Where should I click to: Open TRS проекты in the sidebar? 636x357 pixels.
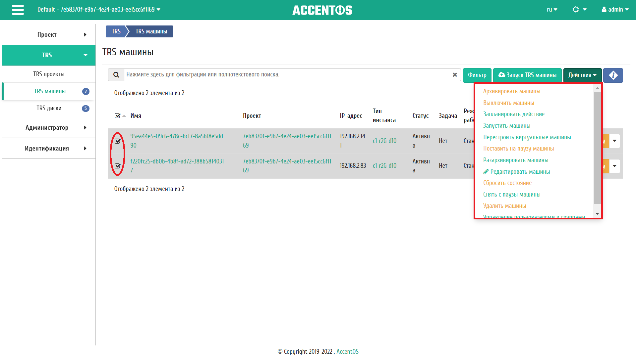tap(49, 74)
